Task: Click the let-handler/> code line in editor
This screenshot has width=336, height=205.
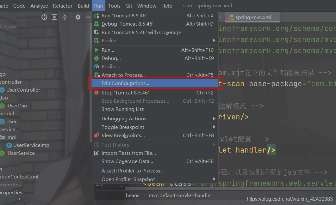Action: coord(247,150)
